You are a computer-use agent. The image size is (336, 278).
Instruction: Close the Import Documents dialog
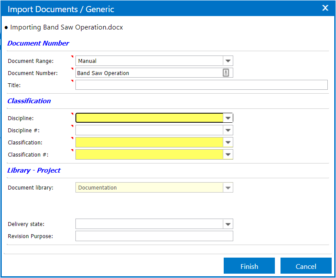325,8
